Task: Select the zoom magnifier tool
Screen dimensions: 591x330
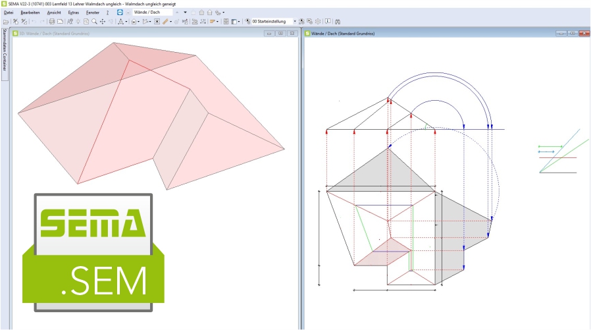Action: (94, 22)
